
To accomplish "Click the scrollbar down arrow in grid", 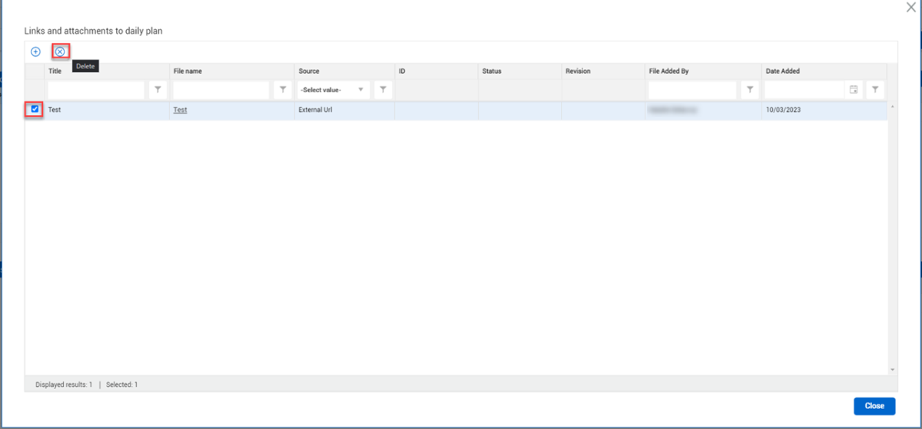I will point(892,369).
